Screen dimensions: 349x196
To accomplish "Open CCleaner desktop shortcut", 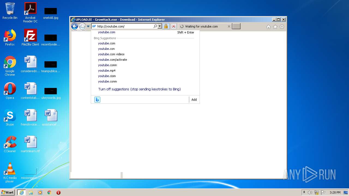I will tap(10, 144).
